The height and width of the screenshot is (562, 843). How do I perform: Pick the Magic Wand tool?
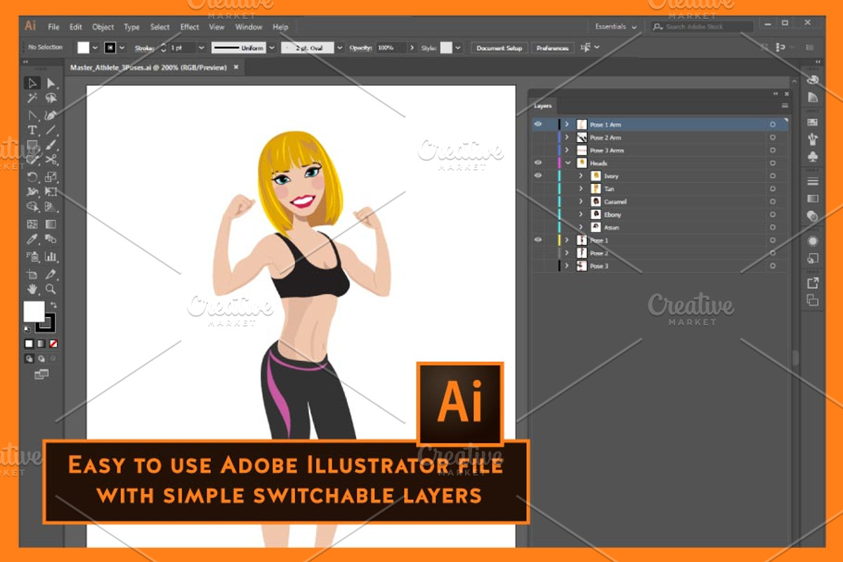(32, 98)
